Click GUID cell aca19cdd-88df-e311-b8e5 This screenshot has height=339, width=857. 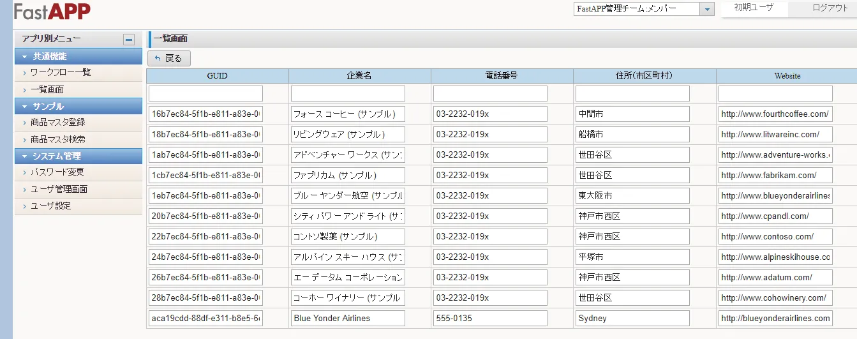tap(205, 319)
